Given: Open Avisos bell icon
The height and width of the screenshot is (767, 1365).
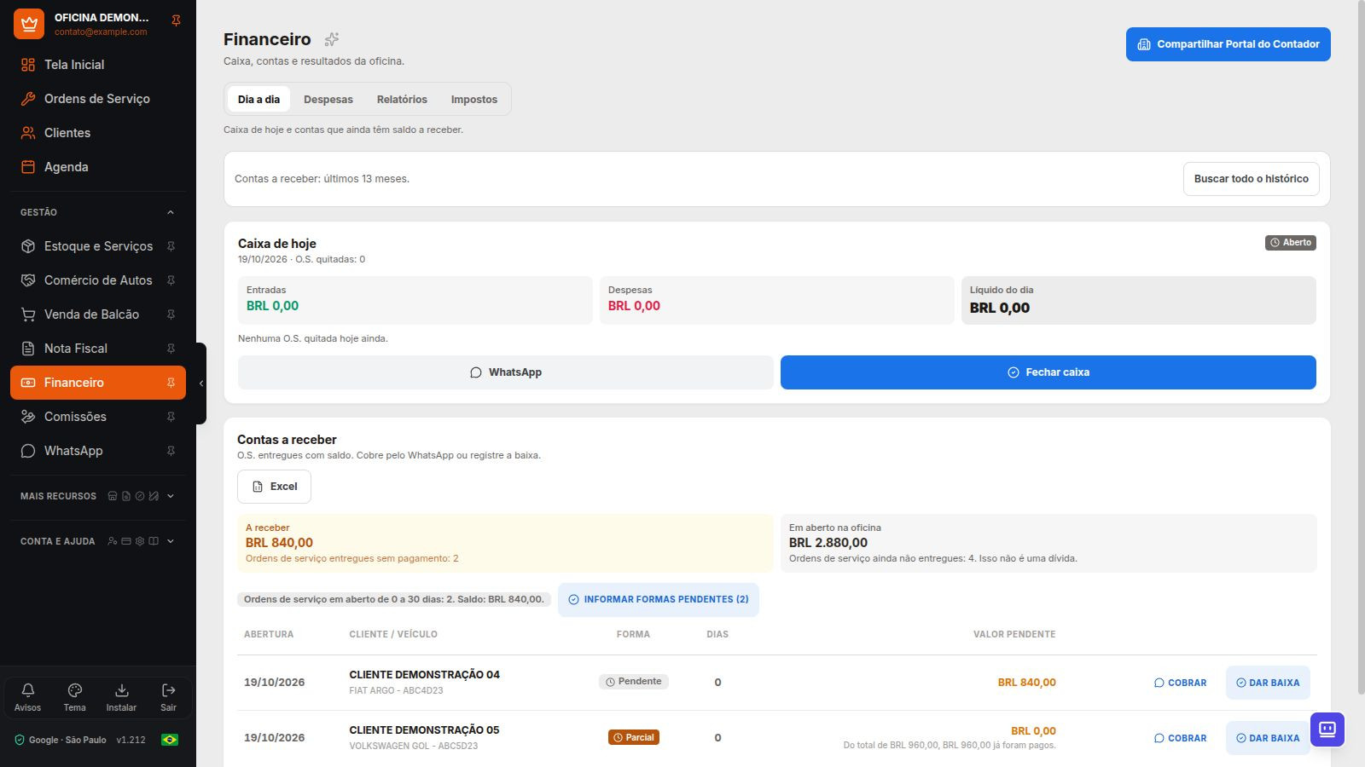Looking at the screenshot, I should tap(27, 696).
